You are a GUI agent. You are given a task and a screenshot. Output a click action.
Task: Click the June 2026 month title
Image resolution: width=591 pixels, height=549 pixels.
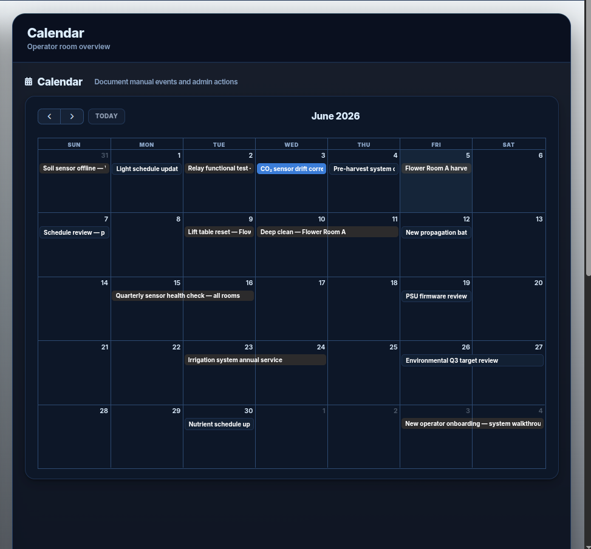pos(335,116)
